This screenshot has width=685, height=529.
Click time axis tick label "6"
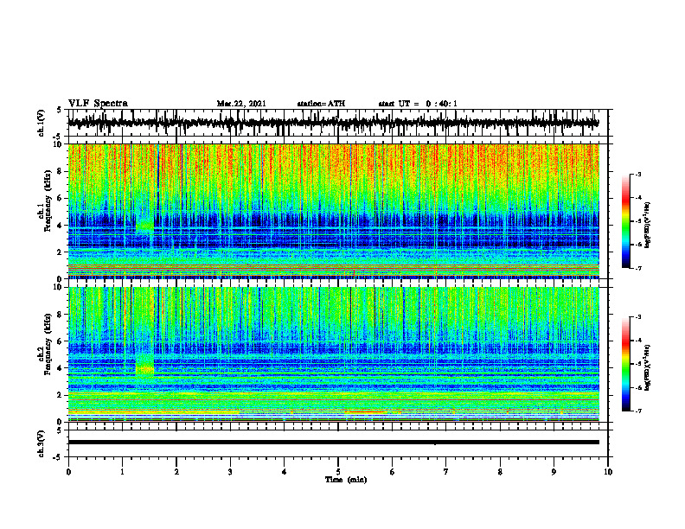point(393,472)
